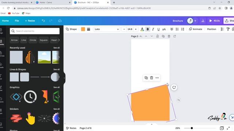234x131 pixels.
Task: Toggle italic formatting
Action: (153, 29)
